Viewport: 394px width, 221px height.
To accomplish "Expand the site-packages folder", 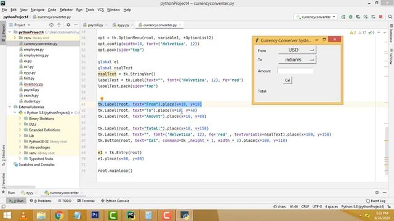I will [20, 147].
